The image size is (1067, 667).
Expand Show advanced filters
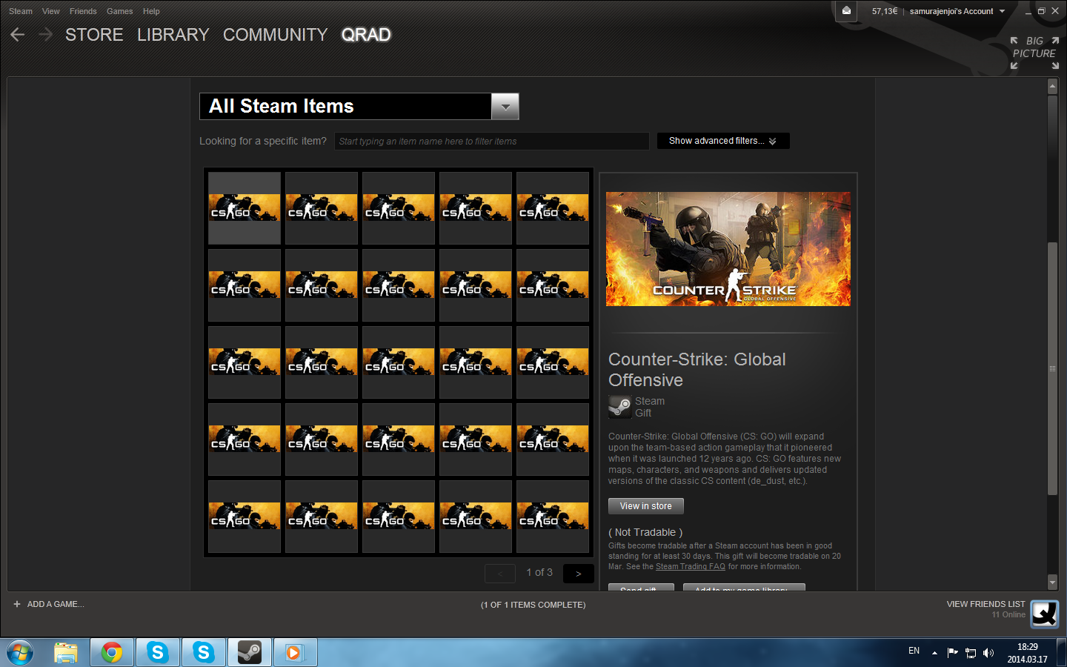pos(722,141)
